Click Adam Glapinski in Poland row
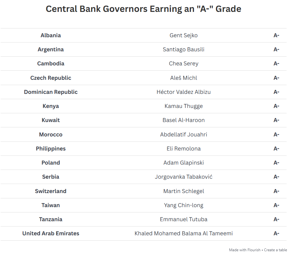Viewport: 295px width, 255px height. (x=184, y=163)
